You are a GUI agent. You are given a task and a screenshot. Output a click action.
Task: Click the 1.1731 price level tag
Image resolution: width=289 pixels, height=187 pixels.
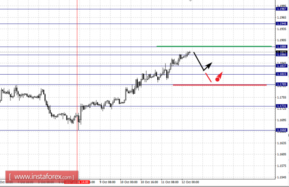point(281,106)
